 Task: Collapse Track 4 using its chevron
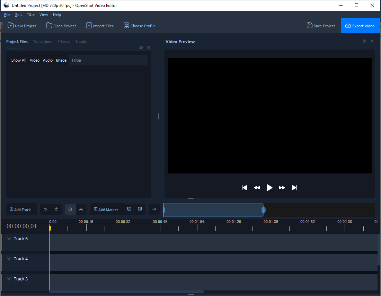tap(9, 259)
